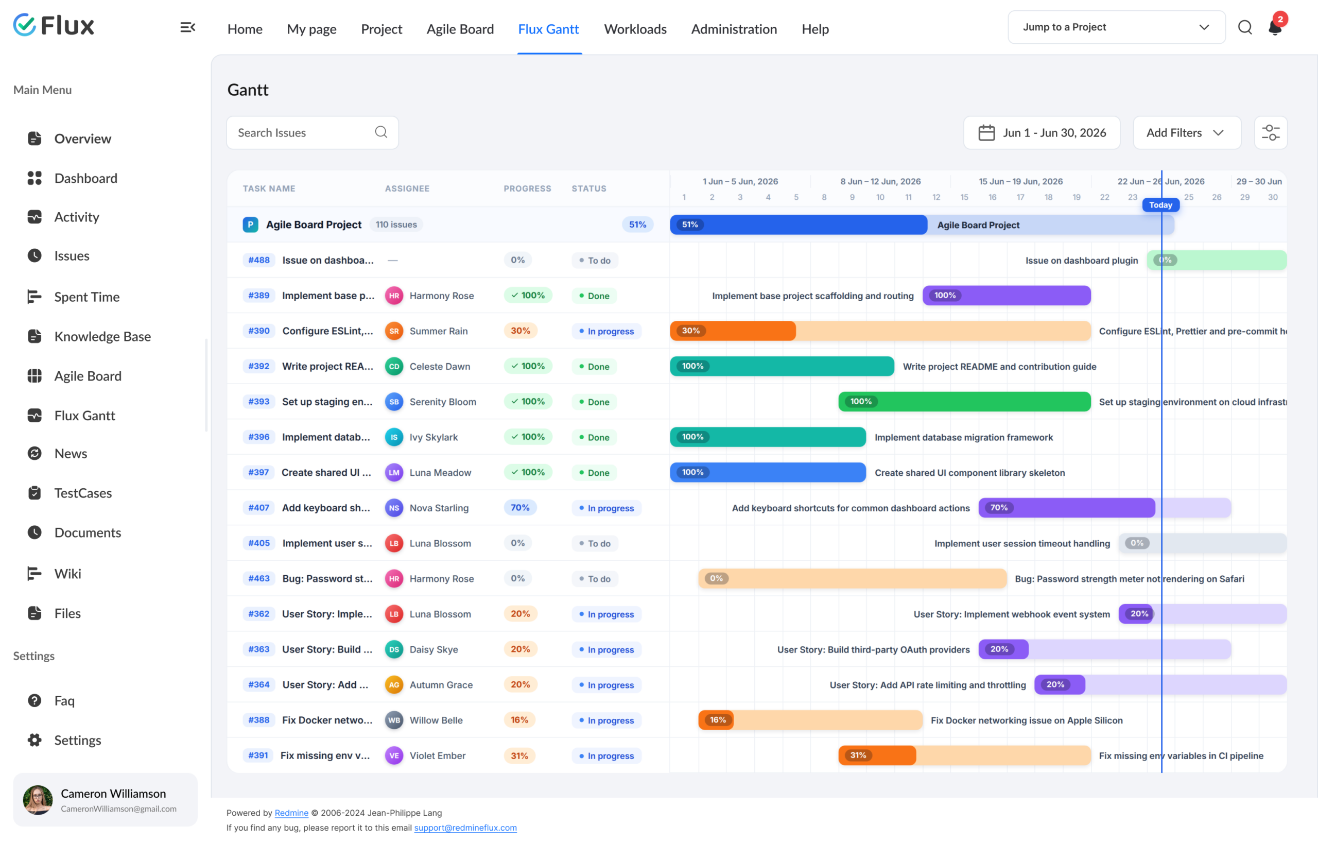Open Cameron Williamson profile card

click(105, 800)
